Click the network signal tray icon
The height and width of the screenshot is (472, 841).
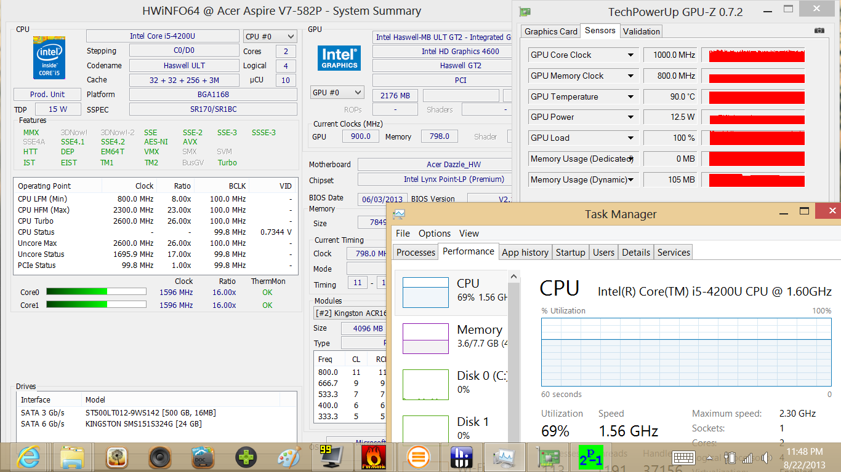749,458
